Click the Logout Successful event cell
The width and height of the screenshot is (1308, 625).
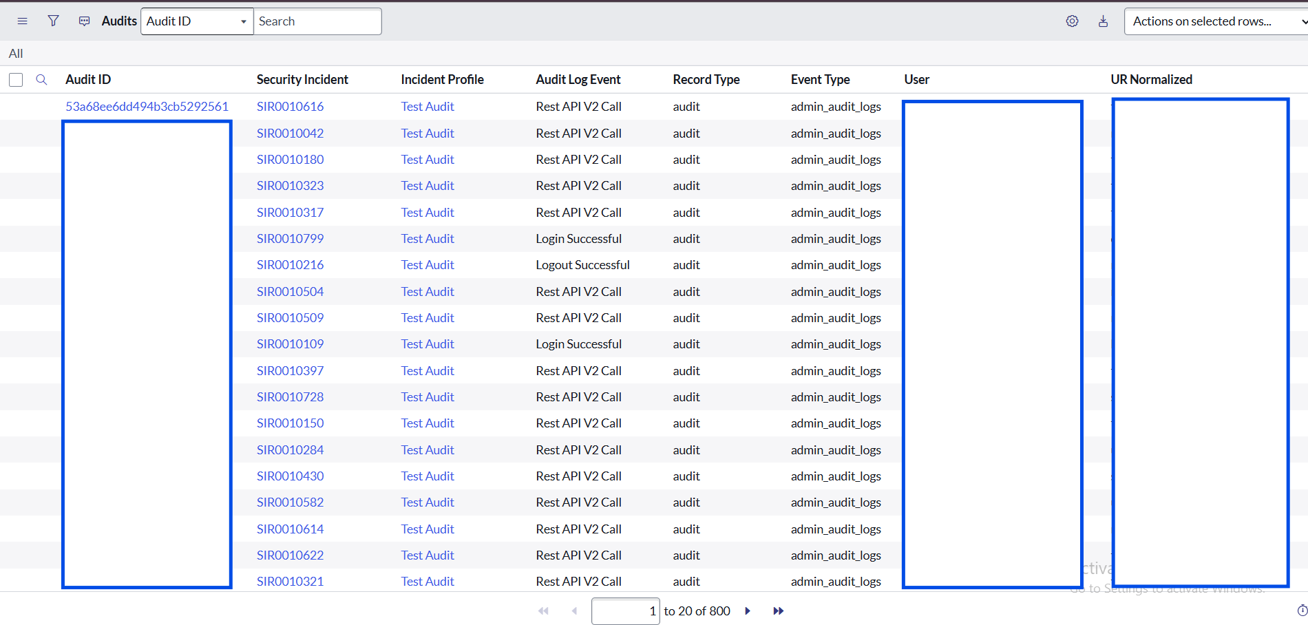582,265
